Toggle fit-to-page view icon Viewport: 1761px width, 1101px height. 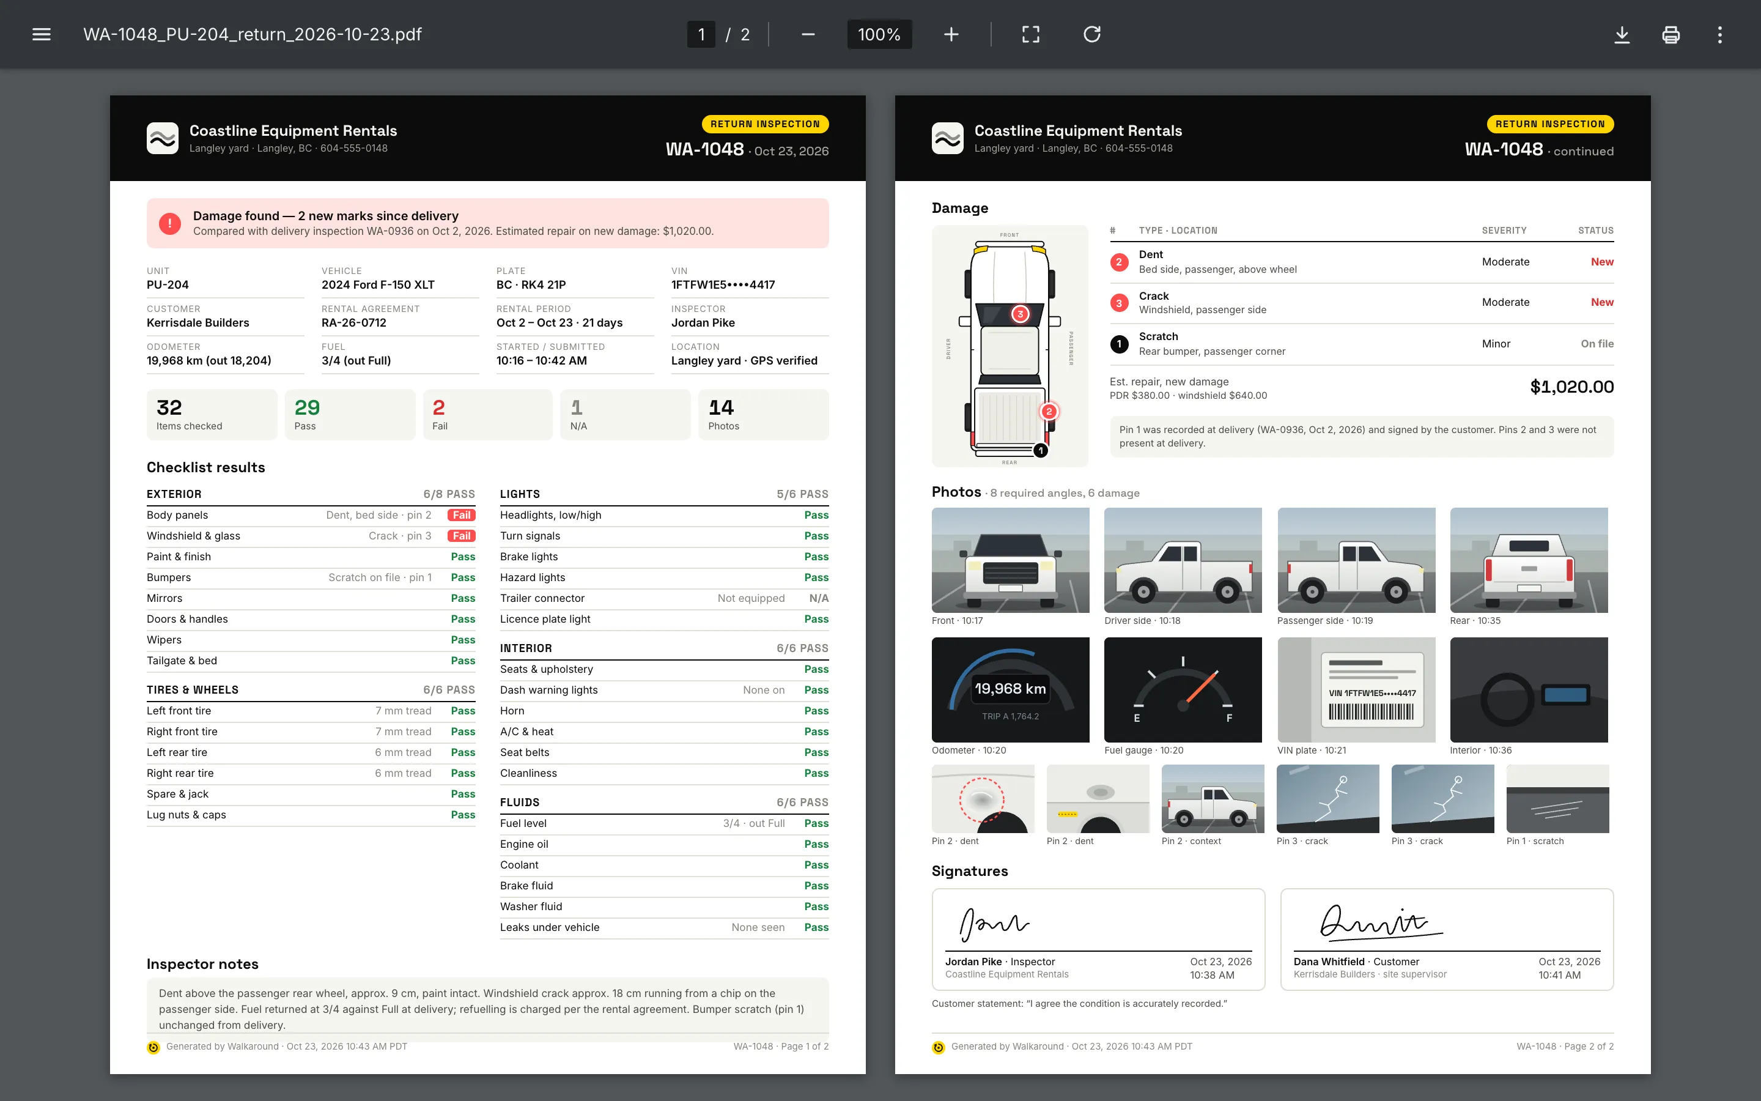pyautogui.click(x=1030, y=34)
